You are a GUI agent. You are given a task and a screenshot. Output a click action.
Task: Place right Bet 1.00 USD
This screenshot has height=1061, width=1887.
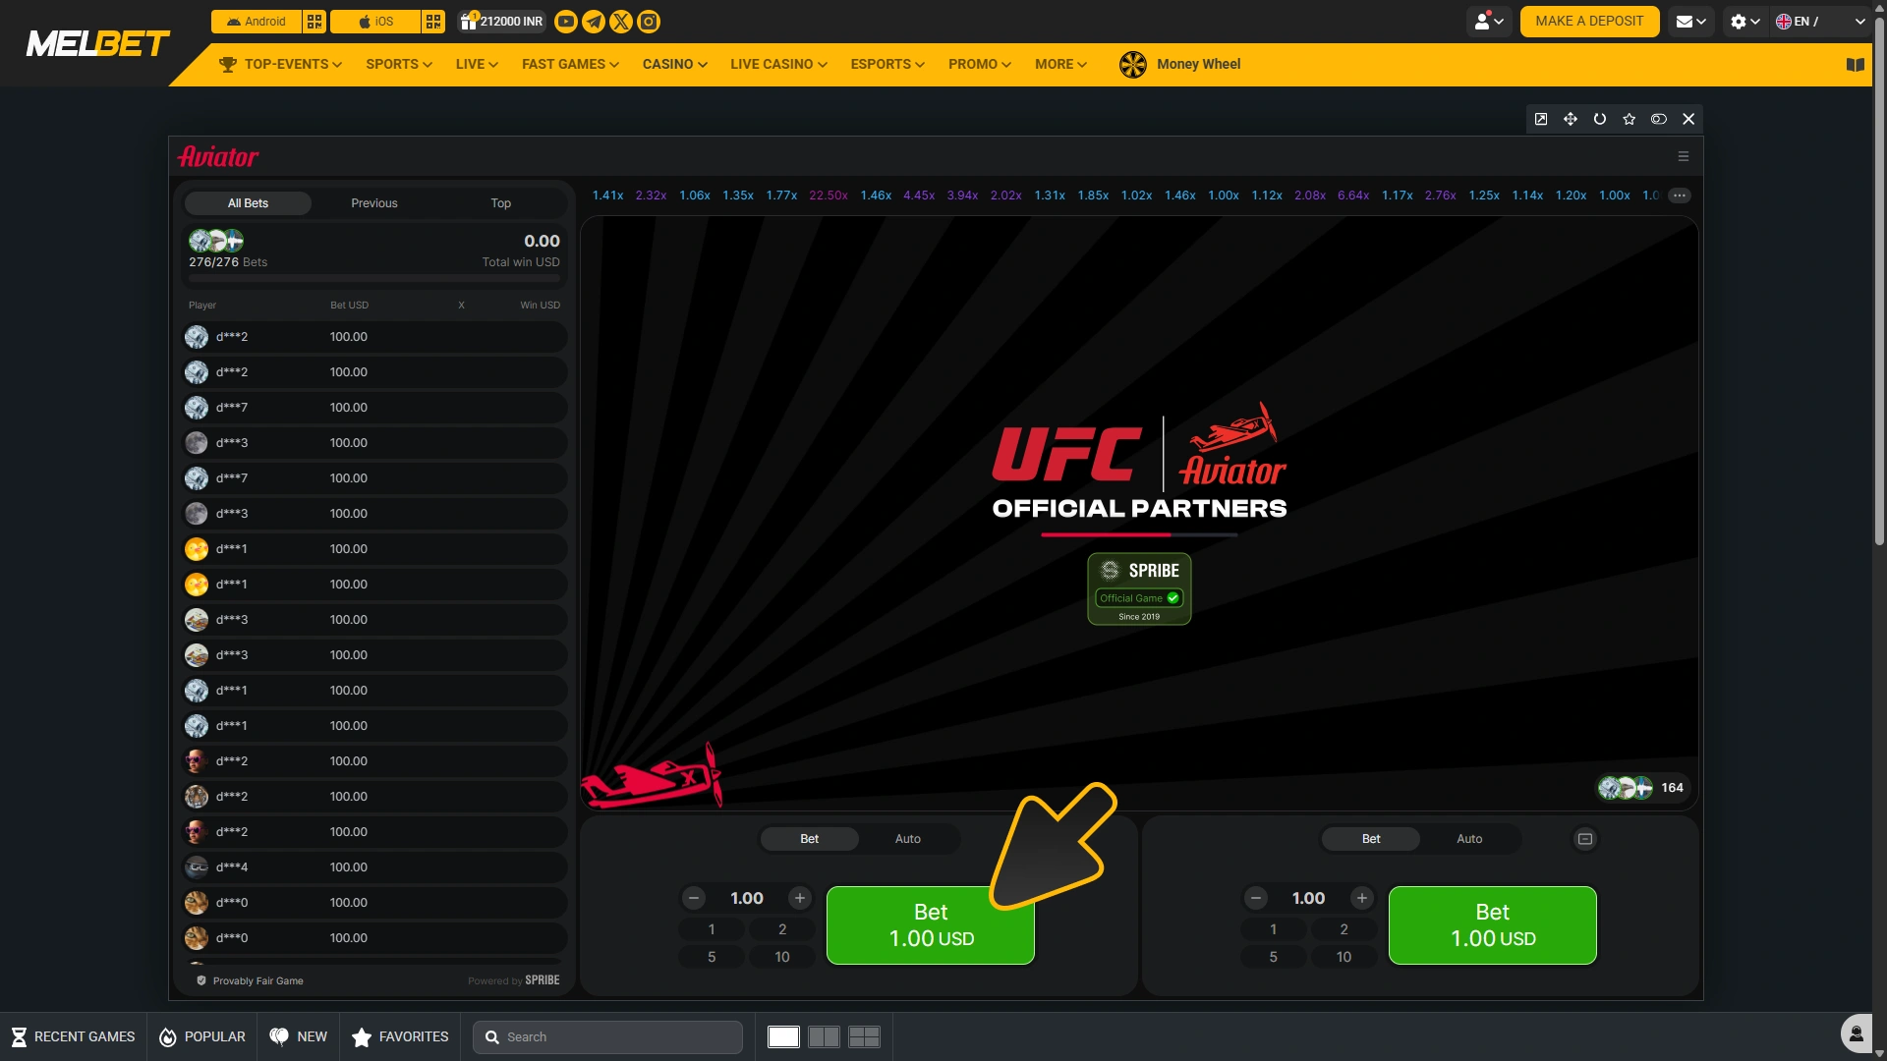tap(1493, 925)
